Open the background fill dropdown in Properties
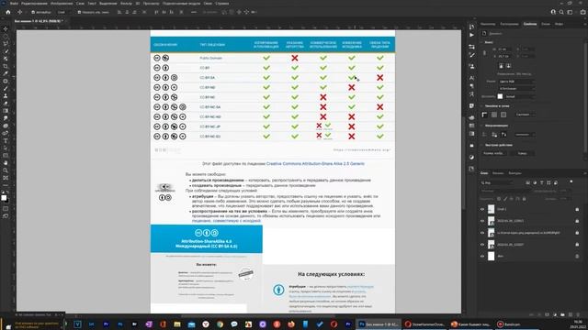 (x=520, y=96)
